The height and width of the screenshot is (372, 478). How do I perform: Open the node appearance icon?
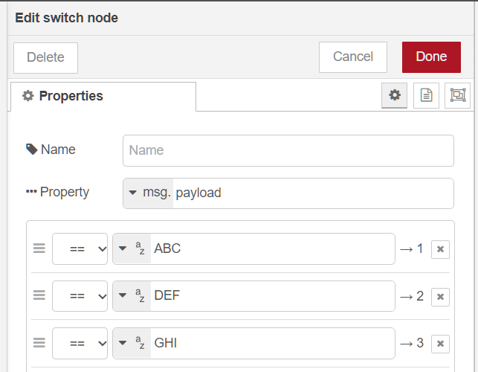point(457,95)
